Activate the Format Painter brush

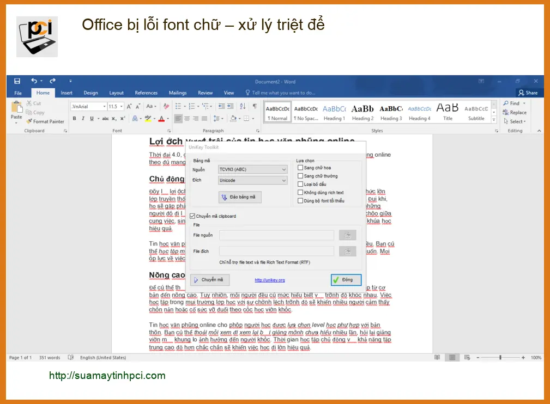45,121
